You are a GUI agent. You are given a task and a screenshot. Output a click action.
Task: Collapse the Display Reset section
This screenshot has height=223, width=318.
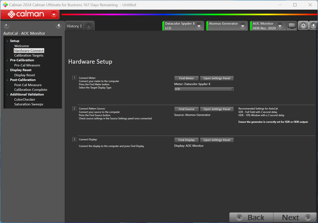pyautogui.click(x=7, y=70)
